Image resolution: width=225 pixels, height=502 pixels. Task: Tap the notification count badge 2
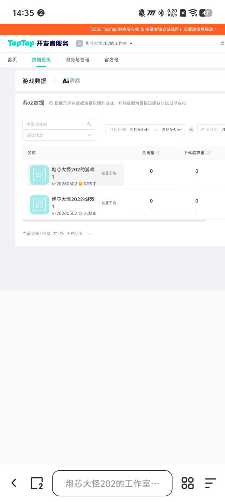point(41,13)
